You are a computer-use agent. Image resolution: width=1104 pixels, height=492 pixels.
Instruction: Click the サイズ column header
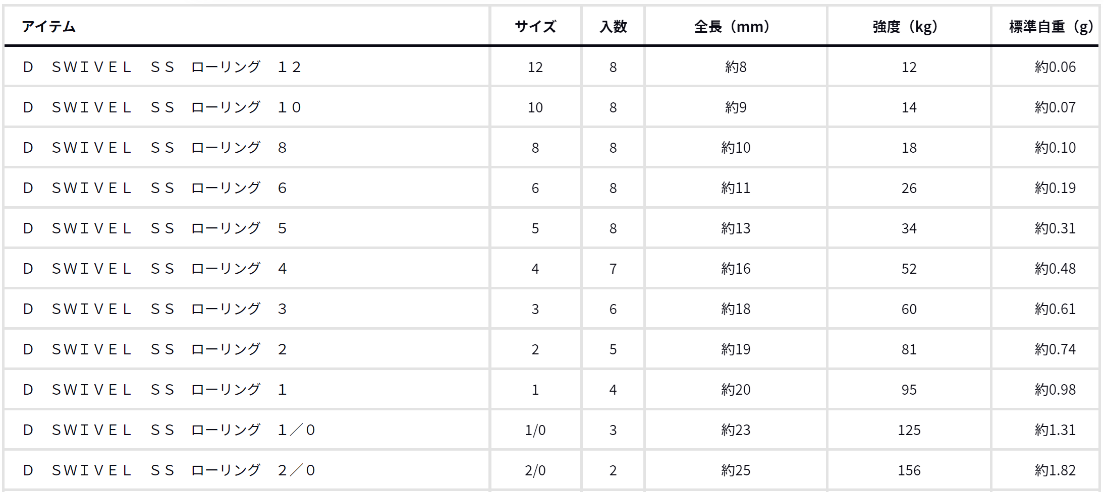pyautogui.click(x=535, y=27)
